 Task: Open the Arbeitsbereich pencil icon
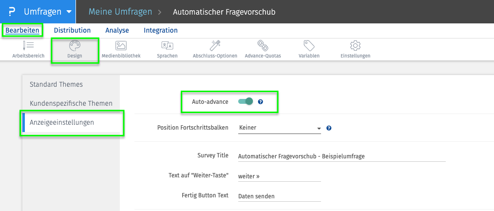[x=28, y=46]
